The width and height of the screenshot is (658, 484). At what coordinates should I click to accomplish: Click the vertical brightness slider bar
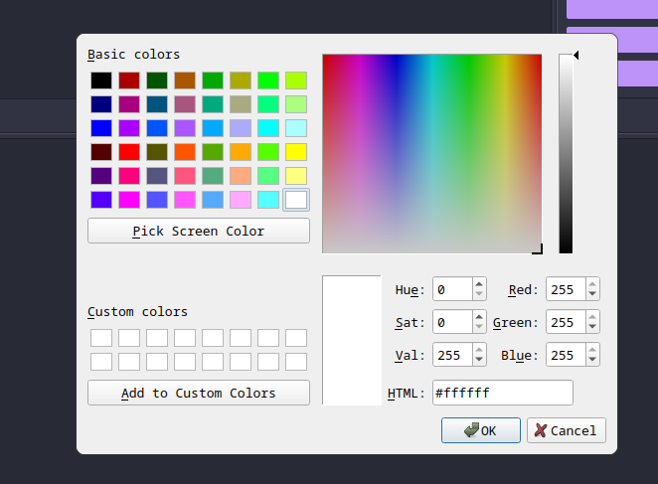coord(566,154)
